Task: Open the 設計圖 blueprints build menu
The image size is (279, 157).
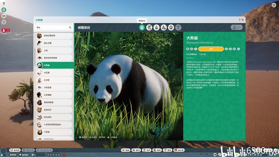Action: 179,150
